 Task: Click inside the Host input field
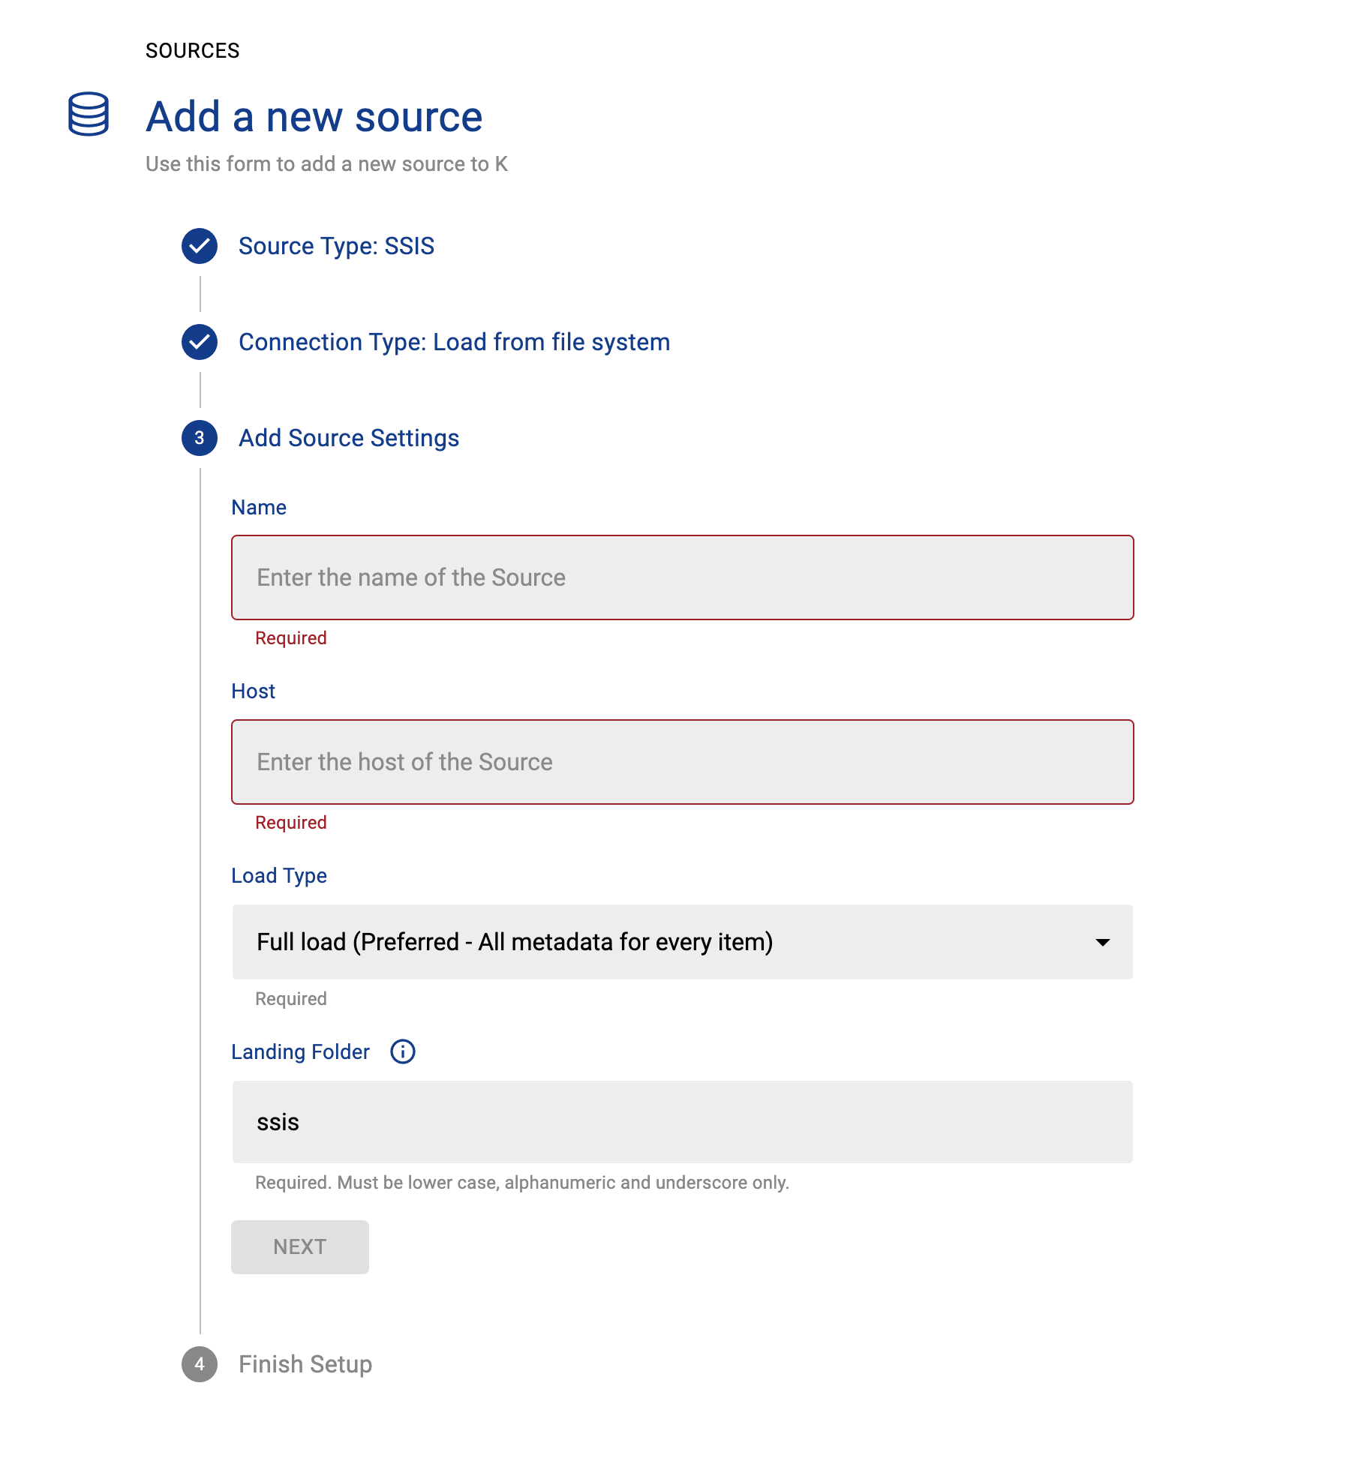point(683,762)
